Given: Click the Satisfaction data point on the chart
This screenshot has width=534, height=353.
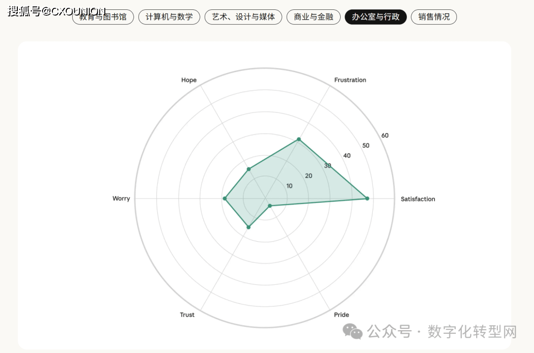Looking at the screenshot, I should point(367,198).
